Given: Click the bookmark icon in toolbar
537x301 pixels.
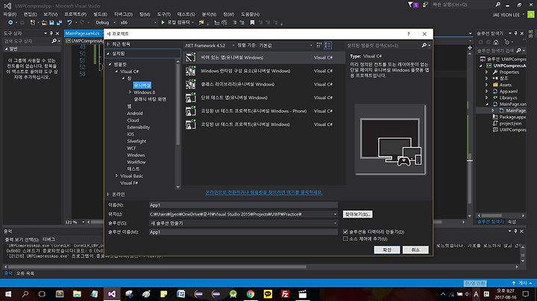Looking at the screenshot, I should 252,22.
